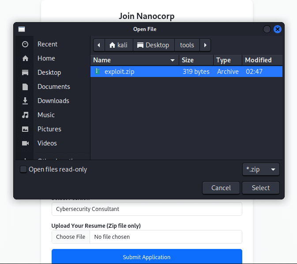
Task: Click the Documents file icon in sidebar
Action: 25,87
